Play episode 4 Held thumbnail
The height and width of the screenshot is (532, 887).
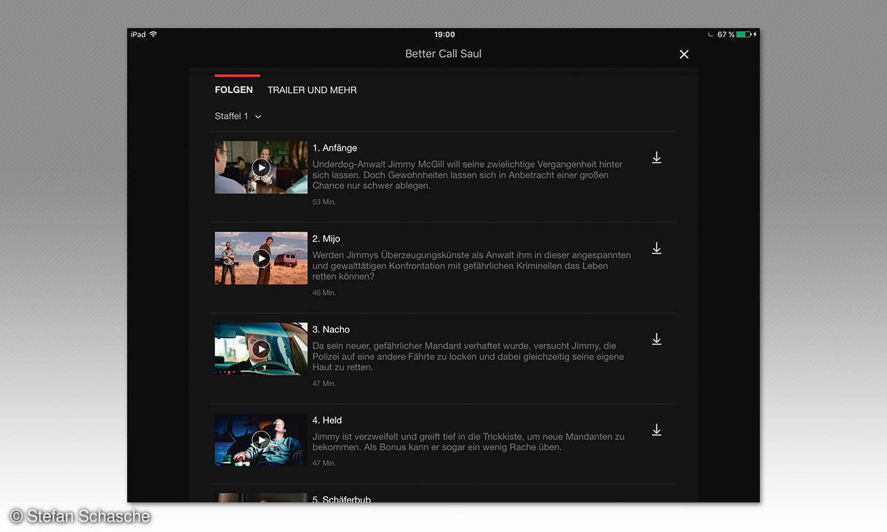point(261,440)
